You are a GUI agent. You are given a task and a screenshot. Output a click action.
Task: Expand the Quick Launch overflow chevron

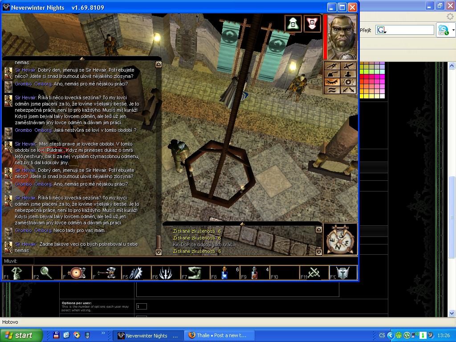[x=104, y=333]
